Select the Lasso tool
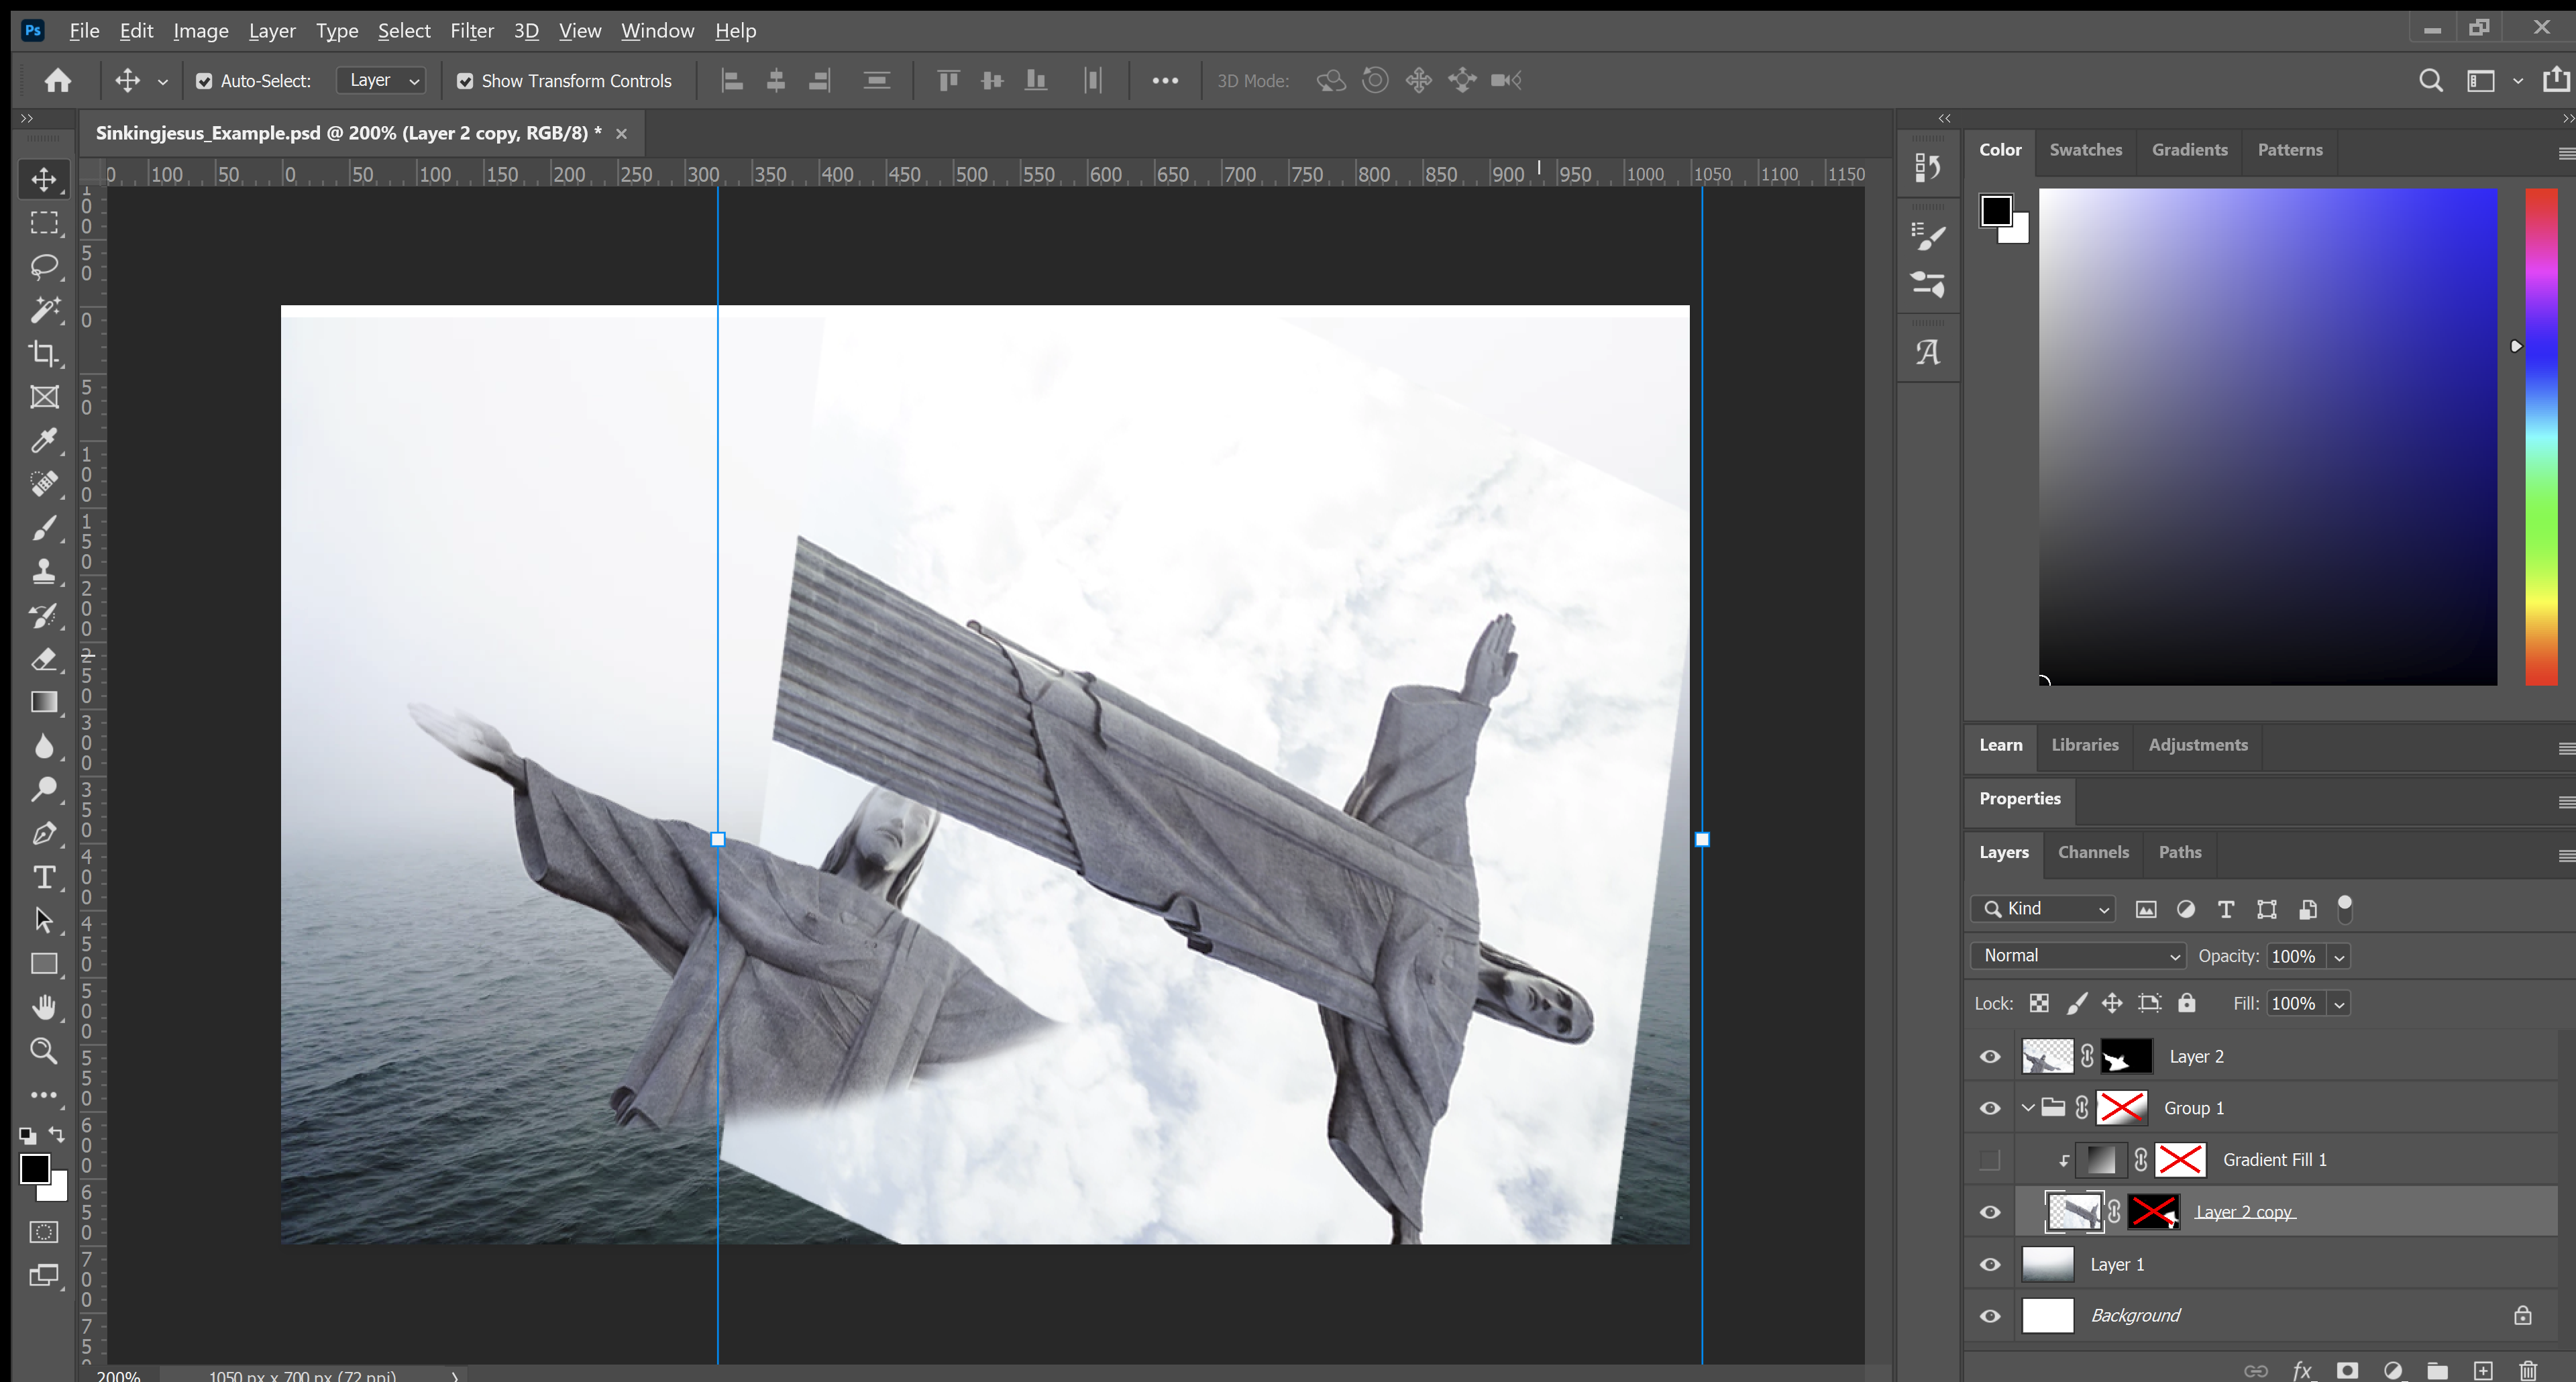Screen dimensions: 2576x1382 tap(44, 267)
